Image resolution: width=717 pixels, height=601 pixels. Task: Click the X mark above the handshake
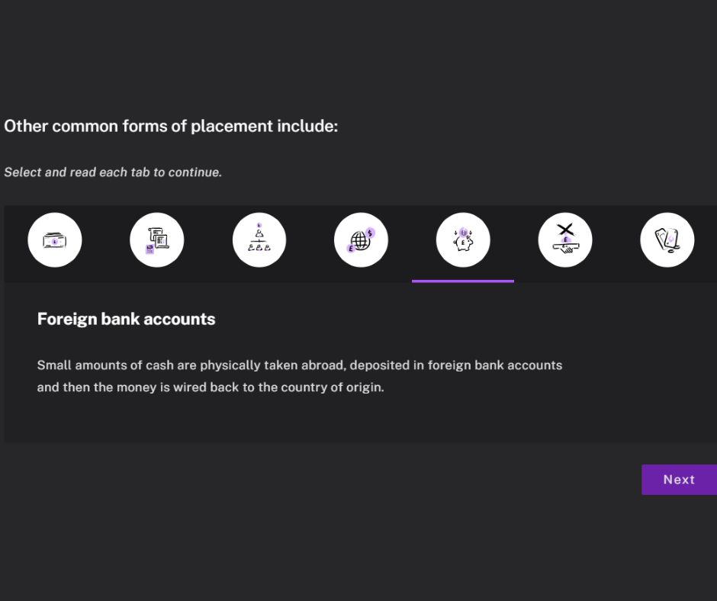pyautogui.click(x=565, y=229)
